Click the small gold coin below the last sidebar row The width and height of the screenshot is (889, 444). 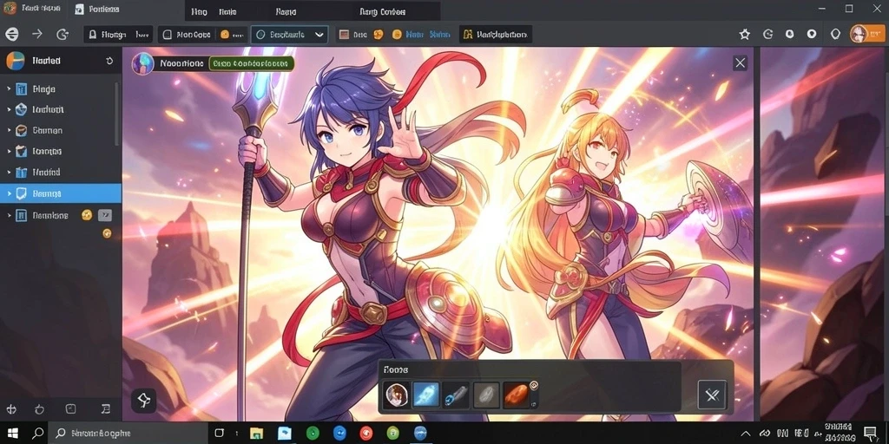[x=107, y=233]
